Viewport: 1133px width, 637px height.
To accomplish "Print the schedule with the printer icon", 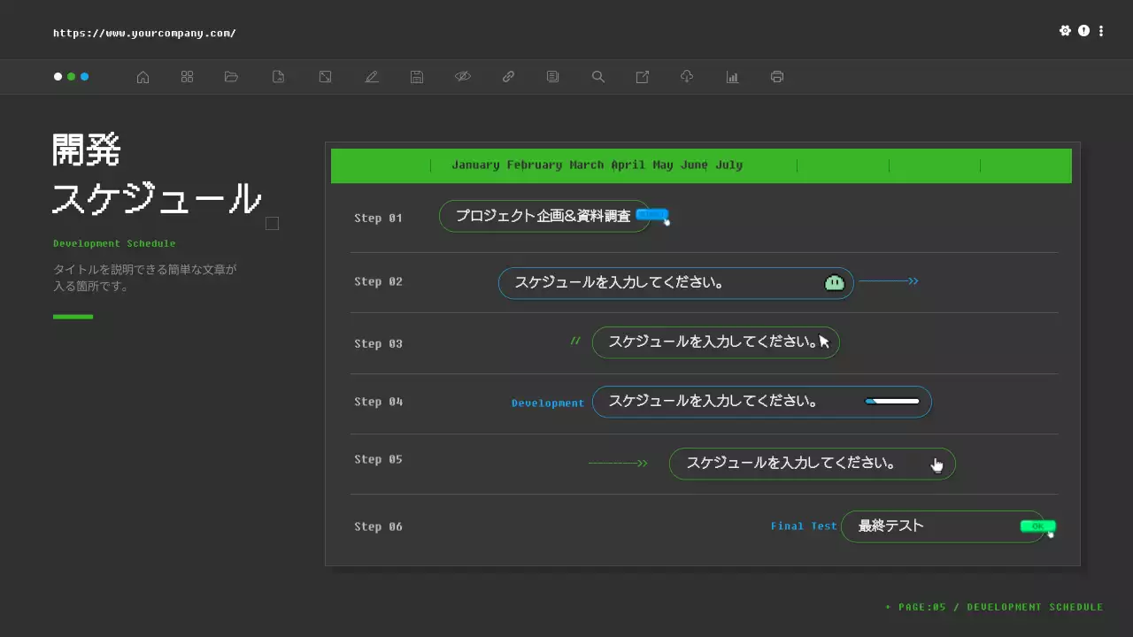I will pyautogui.click(x=776, y=76).
